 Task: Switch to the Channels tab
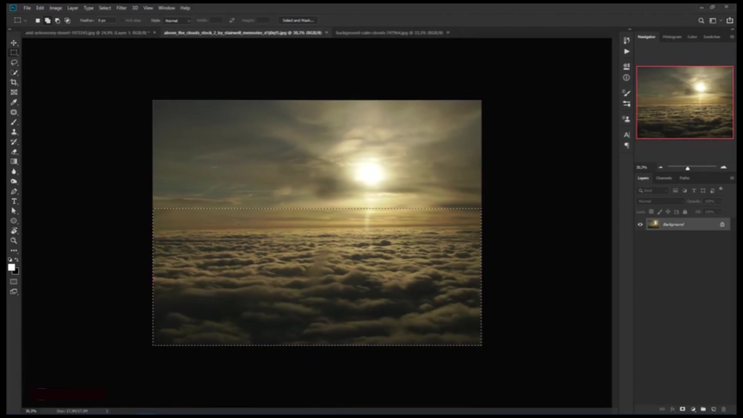[664, 178]
